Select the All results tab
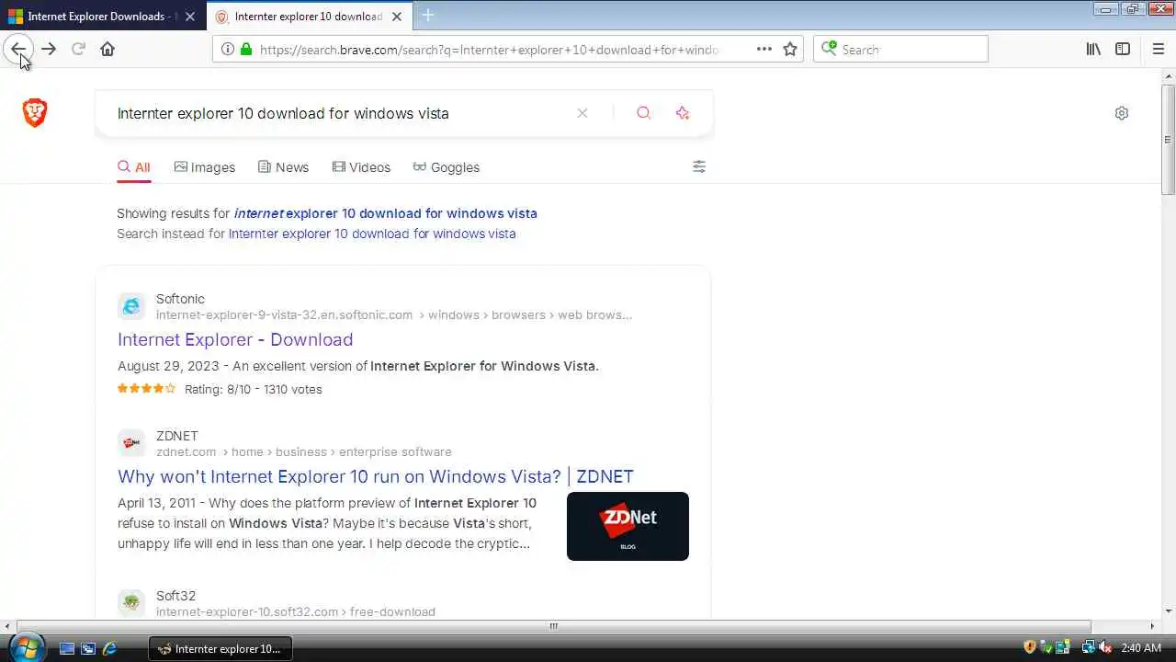Viewport: 1176px width, 662px height. [134, 167]
